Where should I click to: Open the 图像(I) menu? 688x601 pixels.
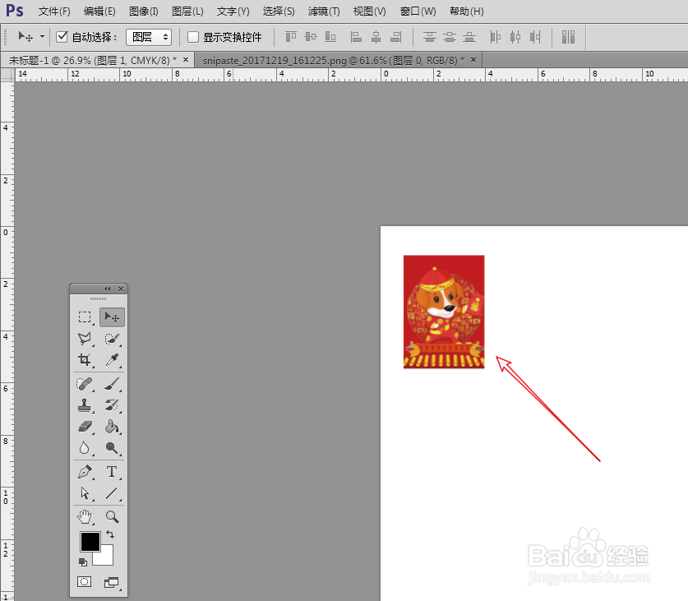(x=144, y=12)
